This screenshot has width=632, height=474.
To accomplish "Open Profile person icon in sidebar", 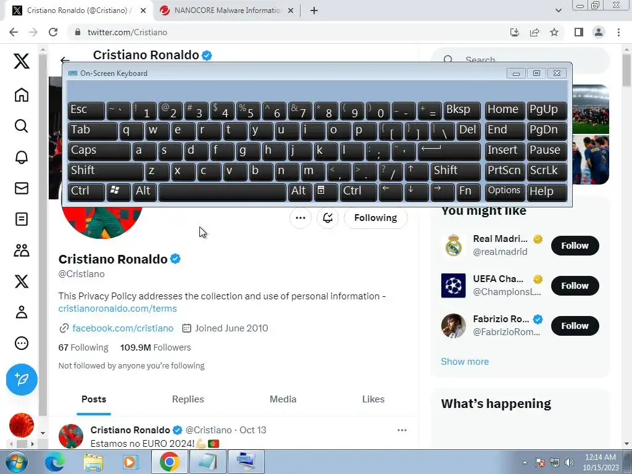I will click(22, 312).
